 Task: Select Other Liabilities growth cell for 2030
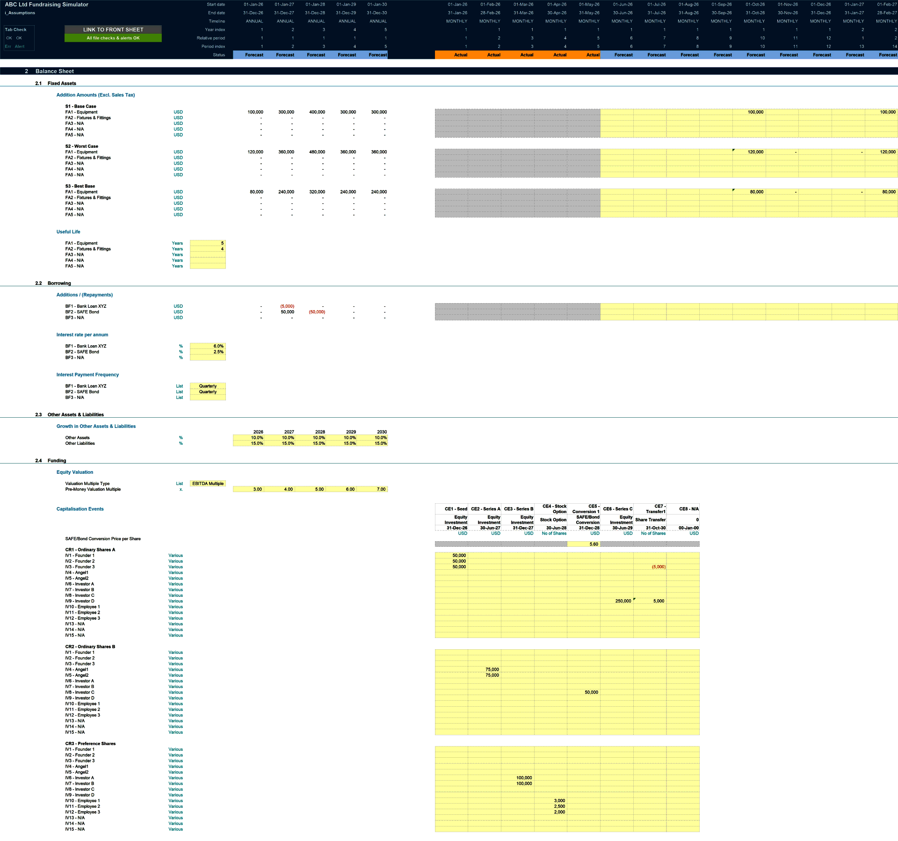pyautogui.click(x=372, y=443)
